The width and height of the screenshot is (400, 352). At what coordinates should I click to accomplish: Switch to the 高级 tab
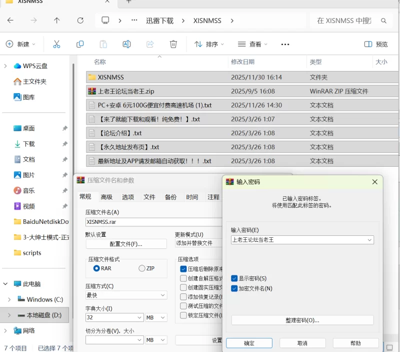106,197
